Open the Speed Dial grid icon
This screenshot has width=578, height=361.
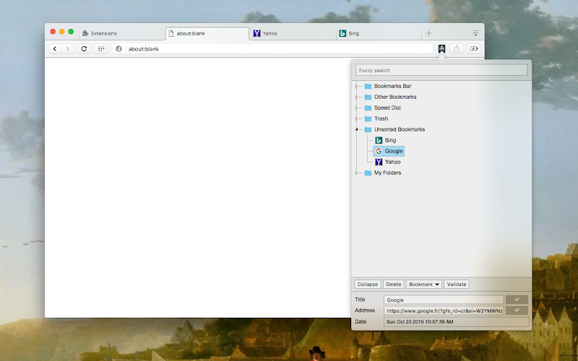(x=101, y=48)
